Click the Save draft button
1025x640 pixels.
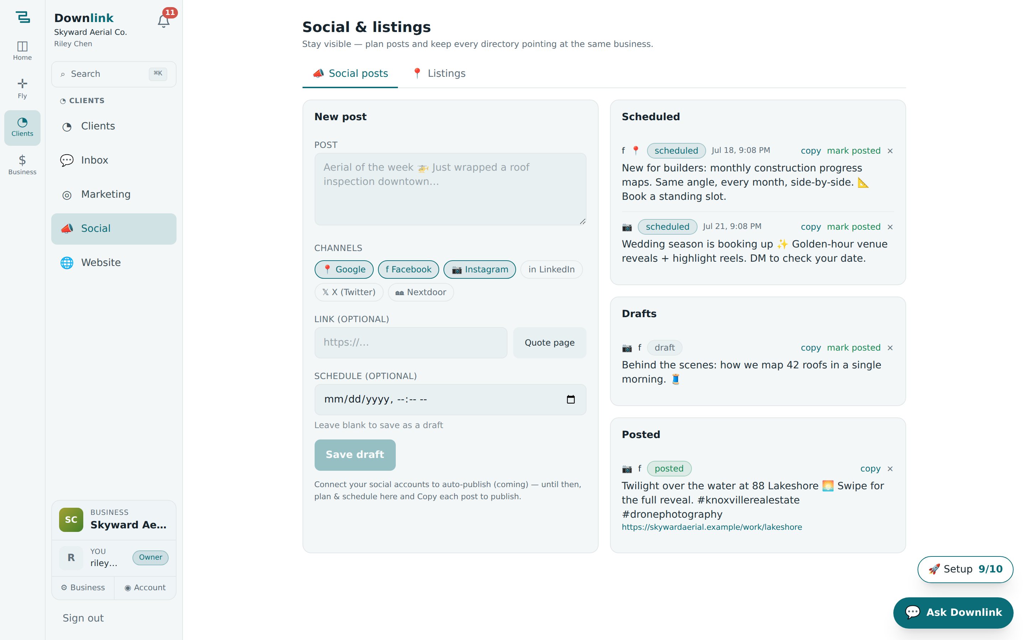pos(355,455)
